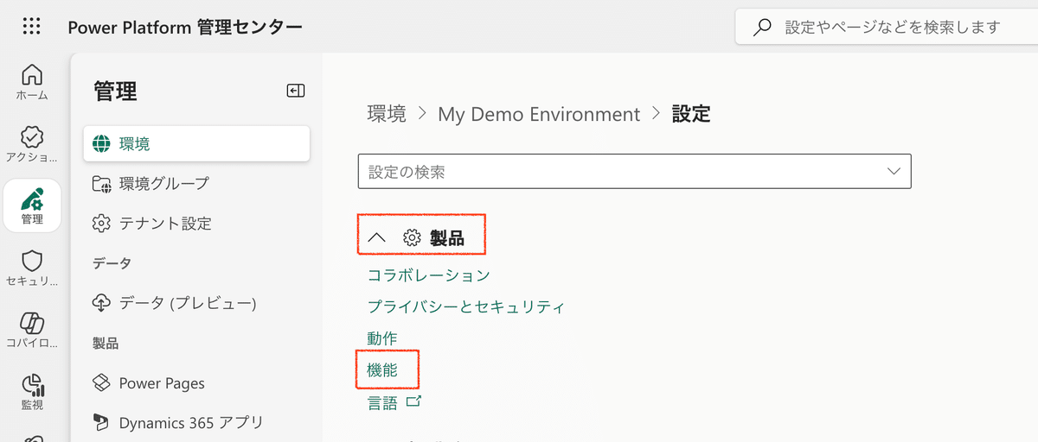Select 管理 icon in left rail
The image size is (1038, 442).
(x=32, y=205)
